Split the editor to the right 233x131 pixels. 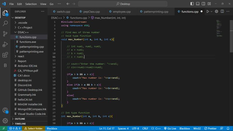(x=222, y=11)
